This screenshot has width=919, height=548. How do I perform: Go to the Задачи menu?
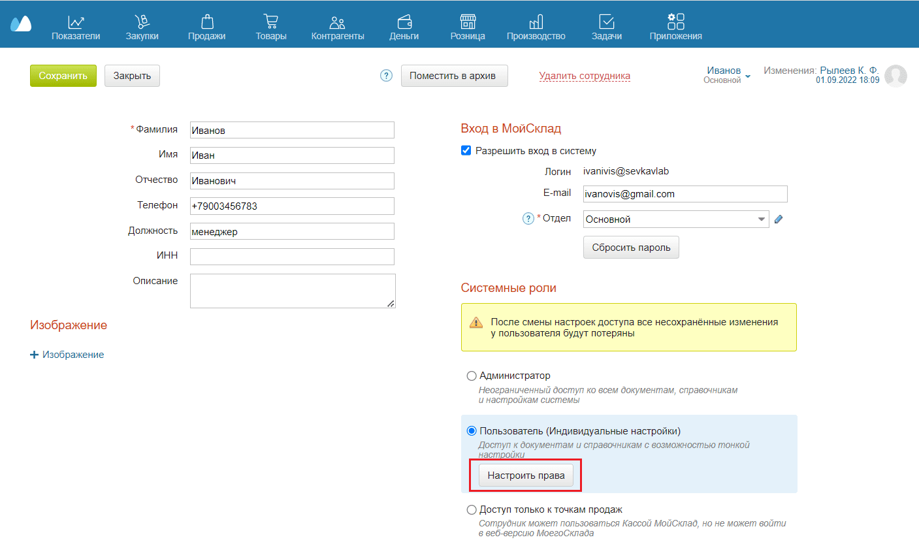pos(606,27)
